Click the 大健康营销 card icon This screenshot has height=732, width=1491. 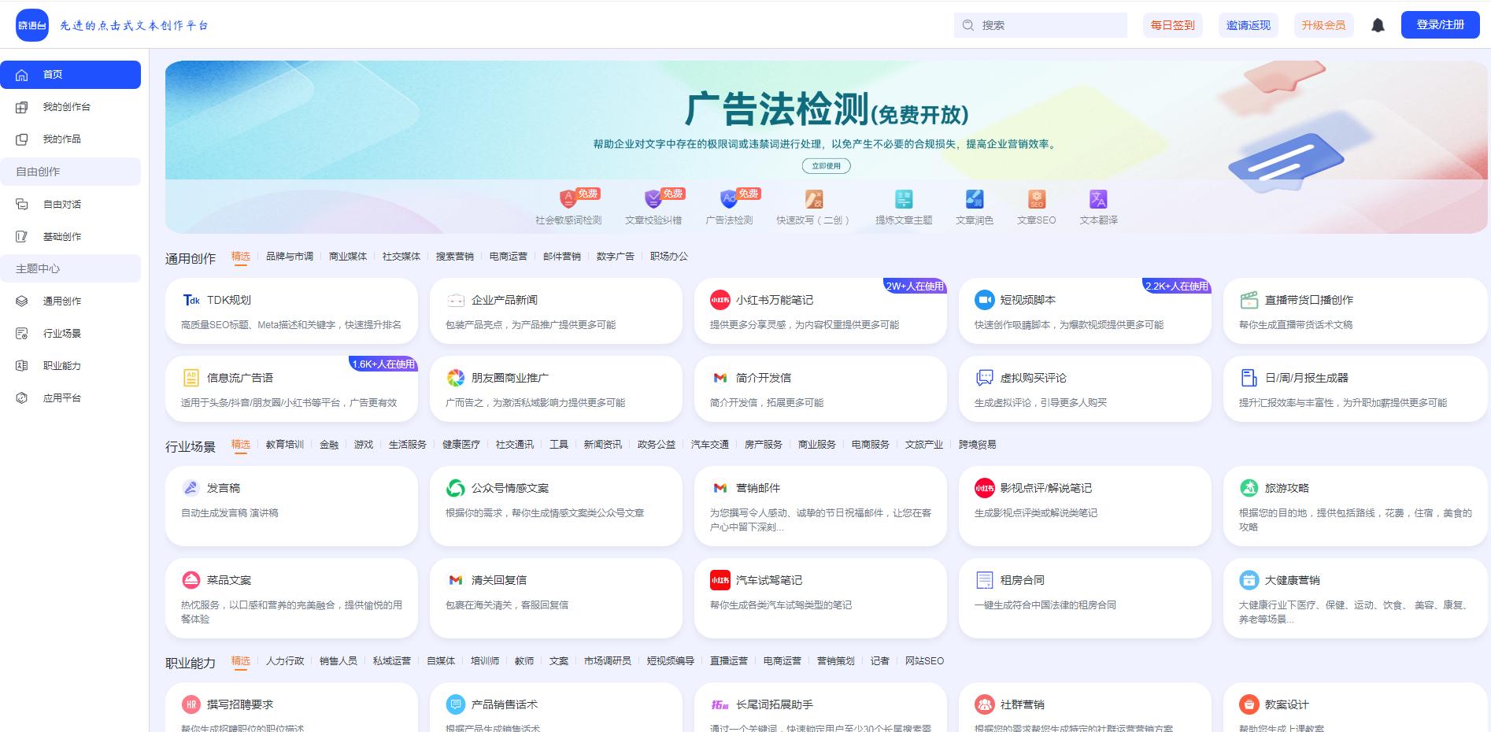tap(1249, 580)
